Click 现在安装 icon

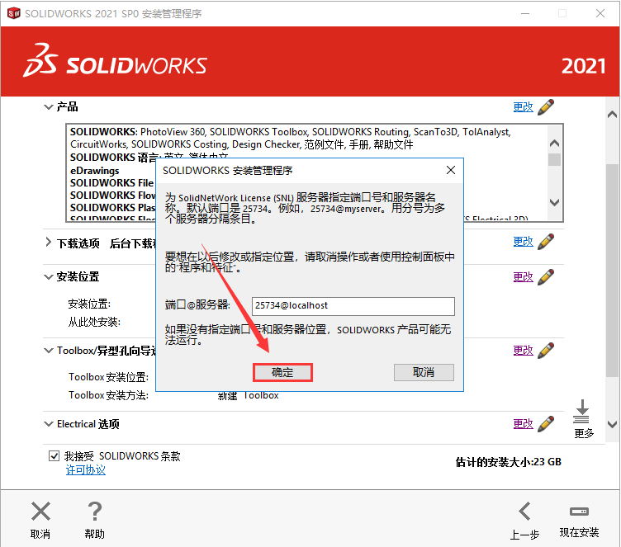click(x=579, y=512)
